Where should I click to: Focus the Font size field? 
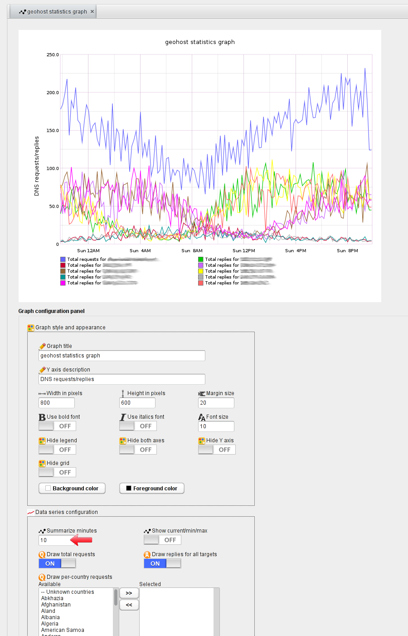pos(216,426)
